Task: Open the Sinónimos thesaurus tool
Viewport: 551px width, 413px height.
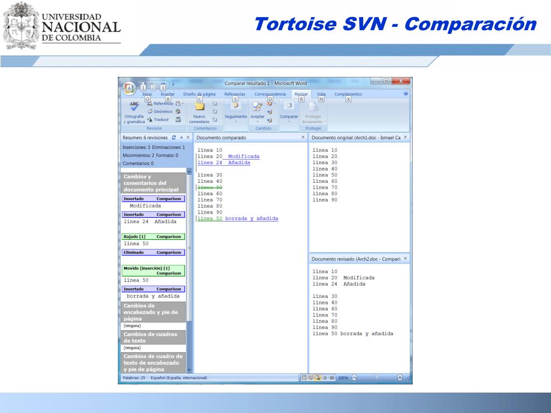Action: point(160,111)
